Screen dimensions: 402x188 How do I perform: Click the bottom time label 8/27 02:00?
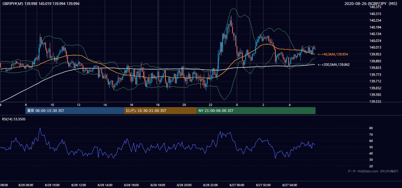pos(263,185)
